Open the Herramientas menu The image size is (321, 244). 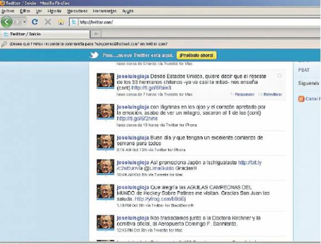click(x=105, y=11)
